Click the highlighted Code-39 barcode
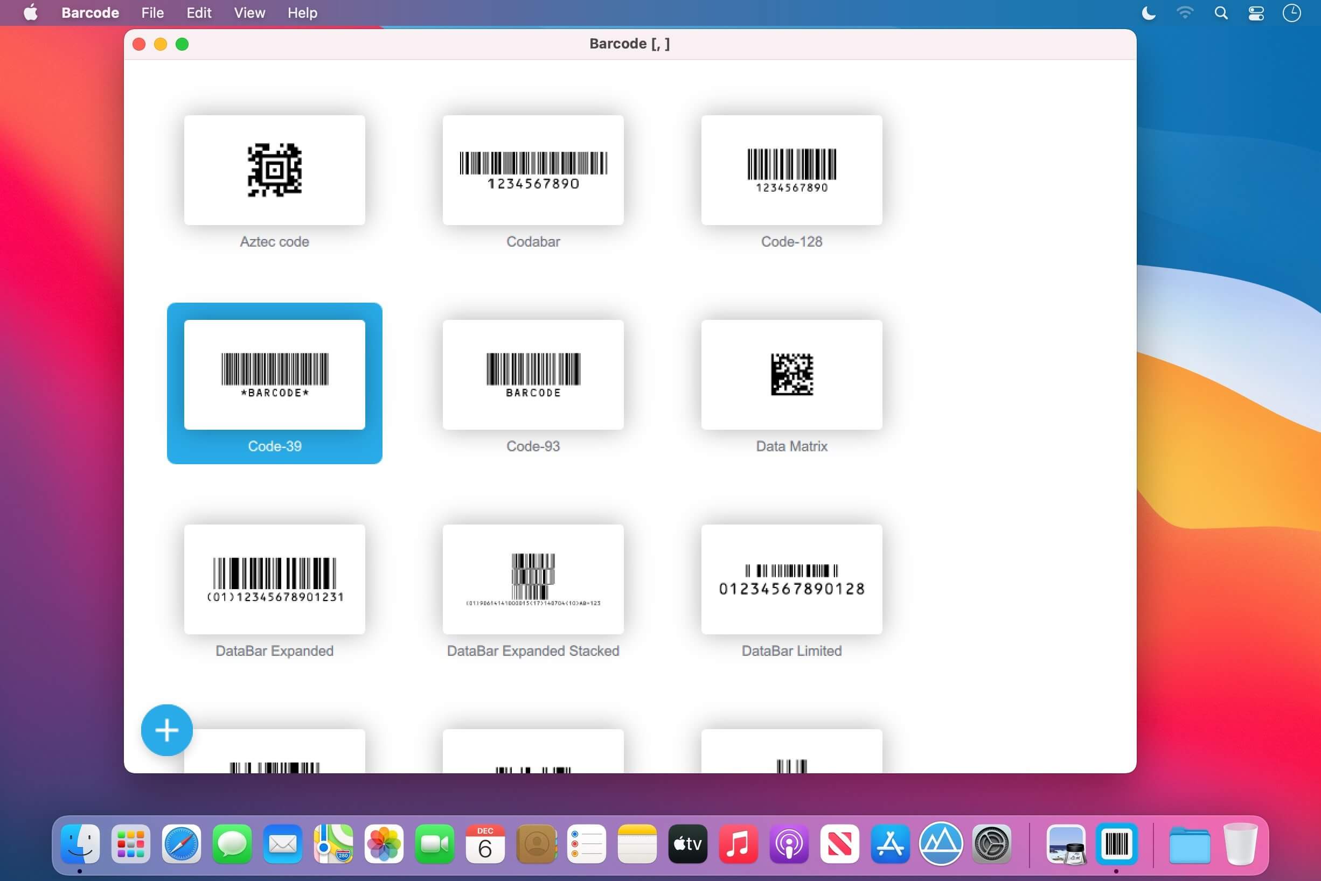This screenshot has width=1321, height=881. click(274, 375)
